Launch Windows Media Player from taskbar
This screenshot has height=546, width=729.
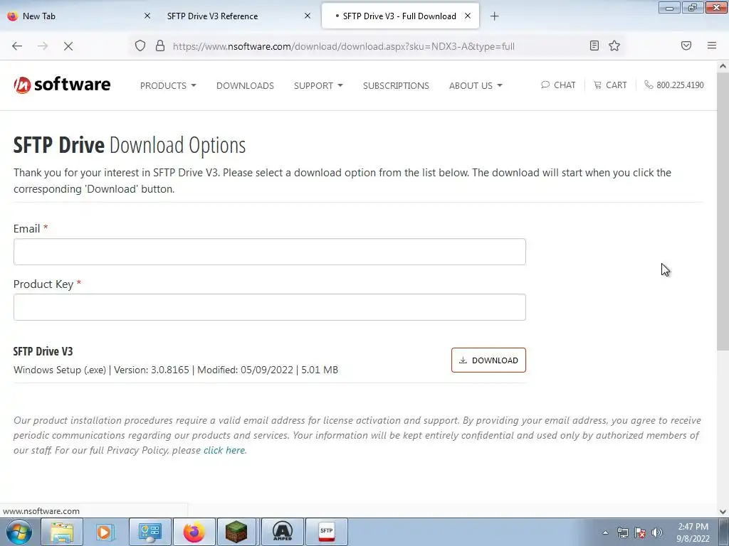[x=105, y=532]
